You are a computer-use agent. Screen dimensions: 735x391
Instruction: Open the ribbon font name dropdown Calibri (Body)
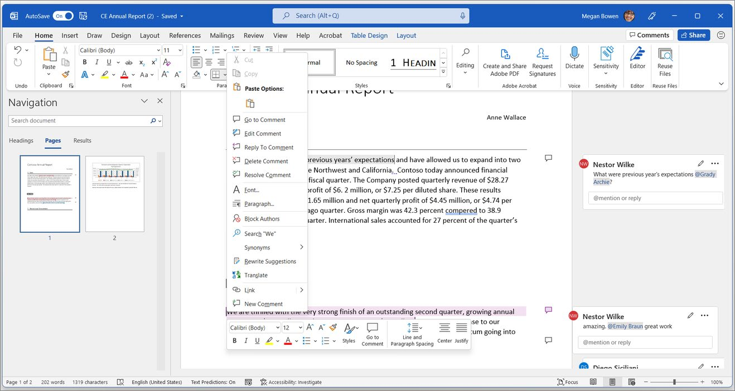coord(158,50)
